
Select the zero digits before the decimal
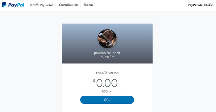click(x=99, y=83)
